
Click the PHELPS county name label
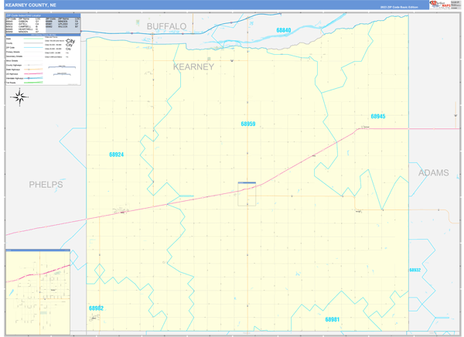(46, 185)
